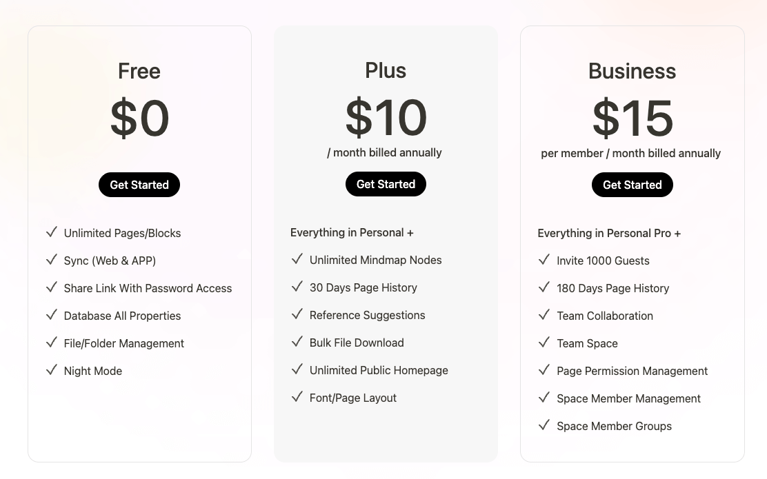Click checkmark beside Night Mode

[52, 370]
